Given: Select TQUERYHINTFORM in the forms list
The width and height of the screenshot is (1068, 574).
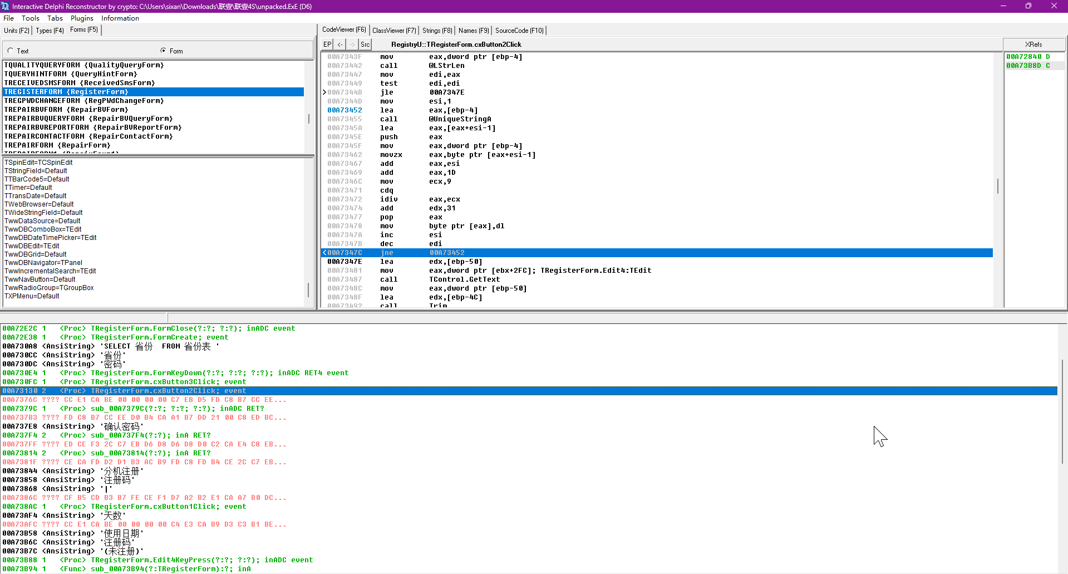Looking at the screenshot, I should (70, 74).
